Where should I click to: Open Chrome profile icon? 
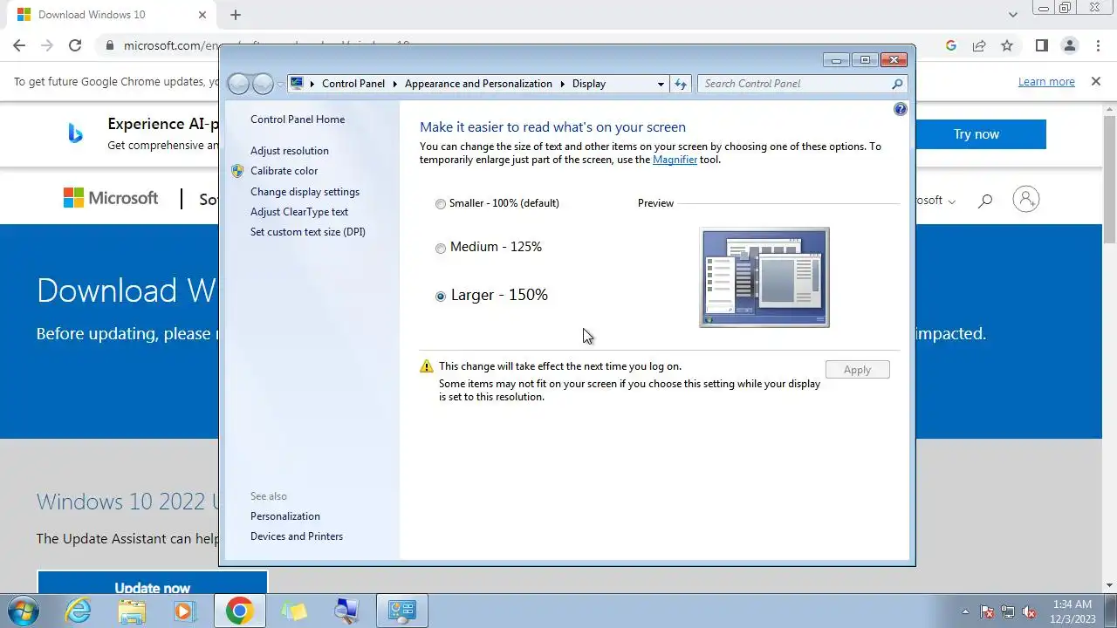1070,45
